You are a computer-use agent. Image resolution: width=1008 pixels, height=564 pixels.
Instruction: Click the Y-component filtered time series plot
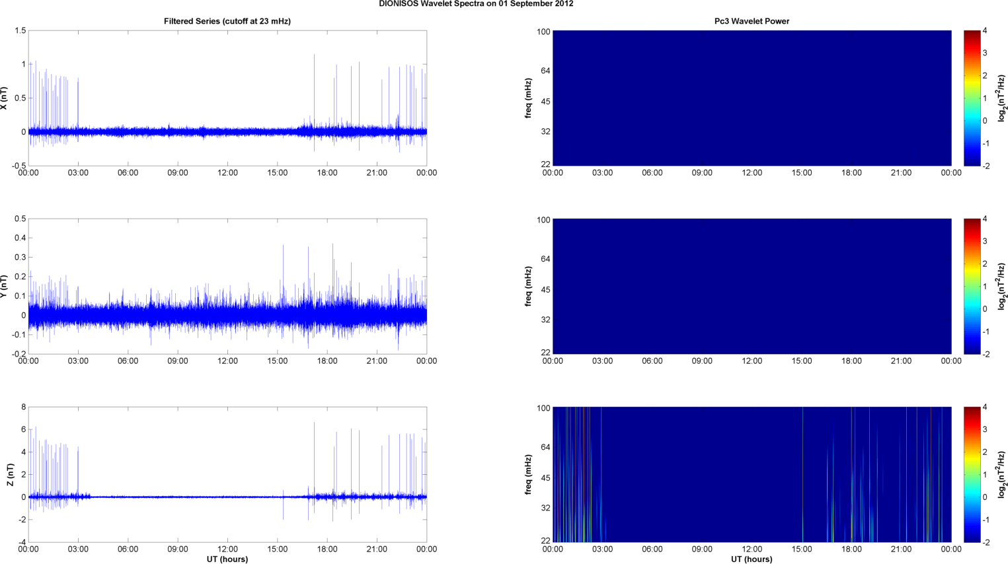tap(227, 287)
